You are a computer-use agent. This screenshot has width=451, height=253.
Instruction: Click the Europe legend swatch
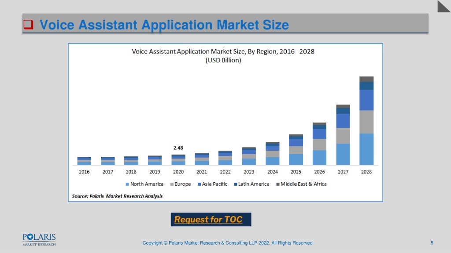pos(172,184)
